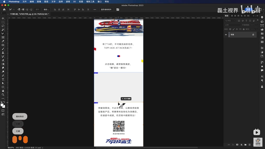Toggle the shape layer filter
Image resolution: width=265 pixels, height=149 pixels.
[x=250, y=21]
